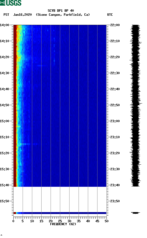Click the 'FREQUENCY (HZ)' axis title
Viewport: 147px width, 238px height.
click(x=63, y=224)
